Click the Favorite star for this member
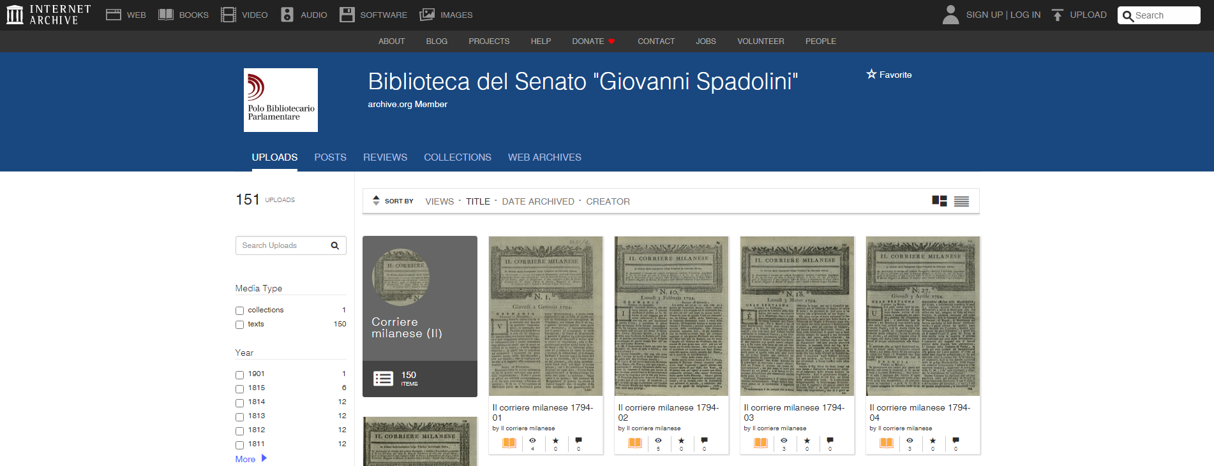 (x=872, y=75)
